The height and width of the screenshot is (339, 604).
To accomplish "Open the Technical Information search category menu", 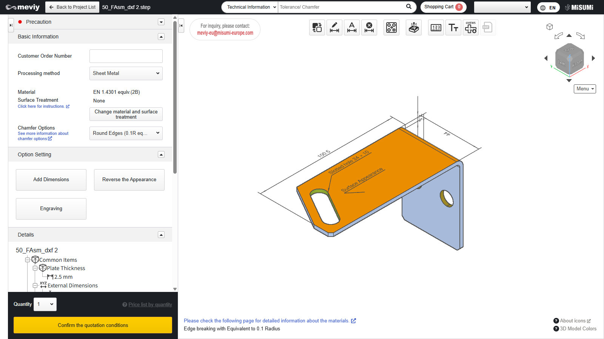I will click(250, 7).
